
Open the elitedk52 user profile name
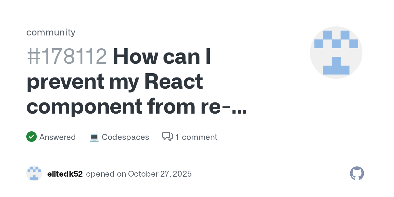(x=65, y=174)
